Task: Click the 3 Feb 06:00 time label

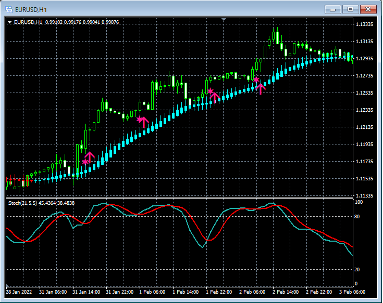Action: (x=352, y=292)
